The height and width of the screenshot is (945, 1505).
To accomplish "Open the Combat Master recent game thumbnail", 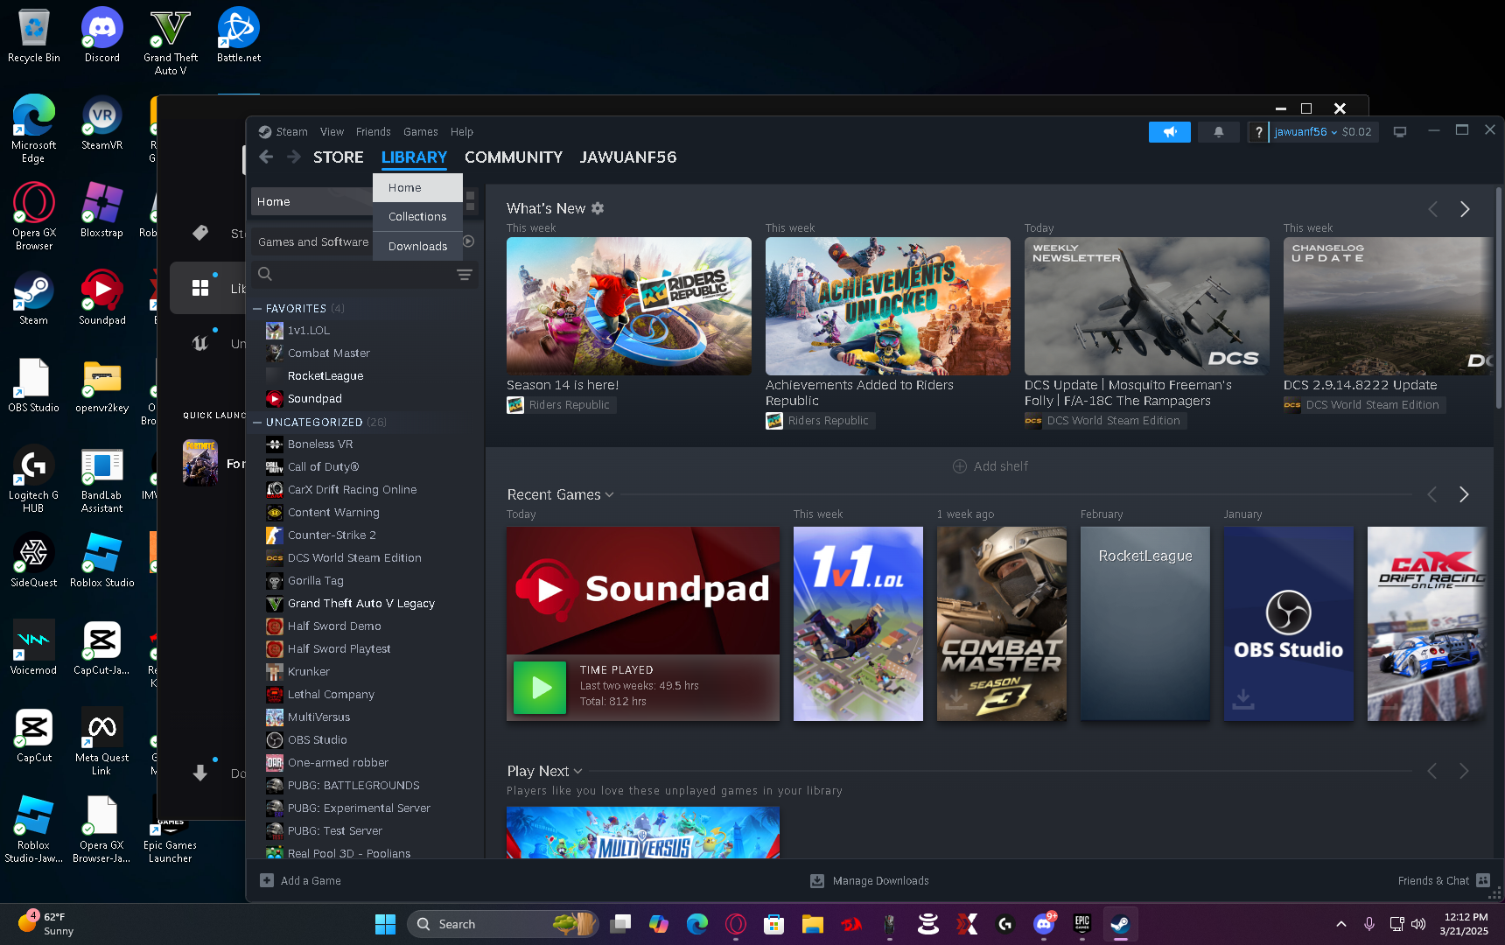I will pyautogui.click(x=1001, y=624).
